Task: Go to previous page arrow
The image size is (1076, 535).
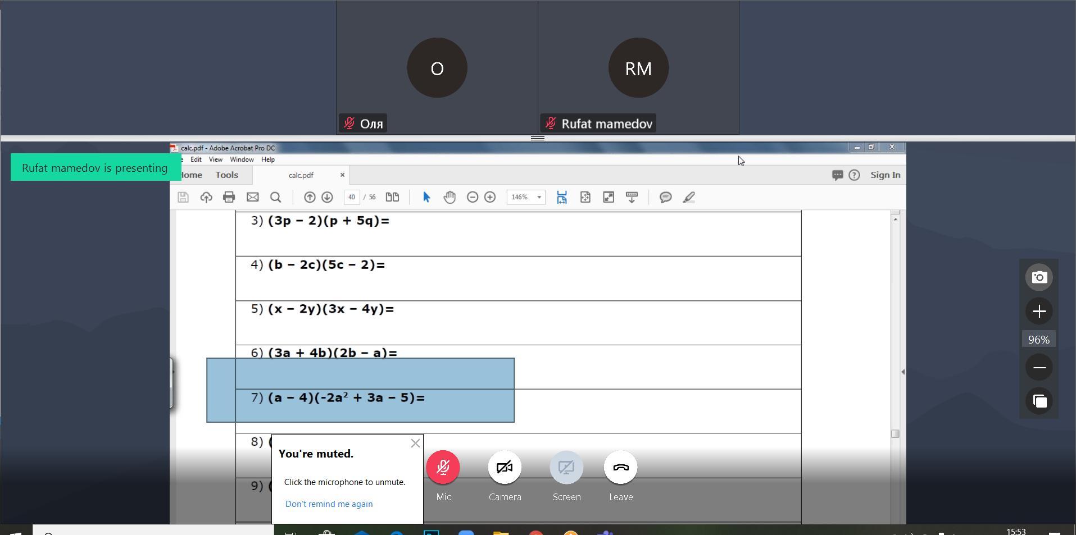Action: [310, 197]
